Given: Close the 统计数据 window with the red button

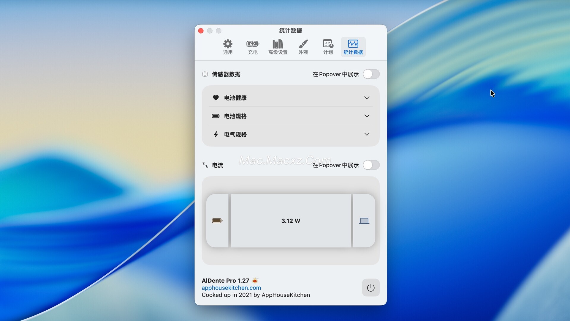Looking at the screenshot, I should [201, 31].
